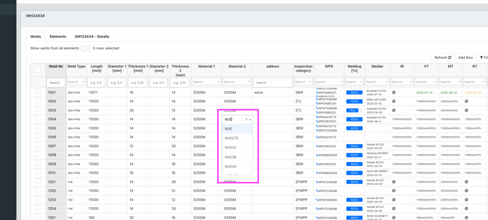Open WPS5693935 link in row 1008

(327, 155)
